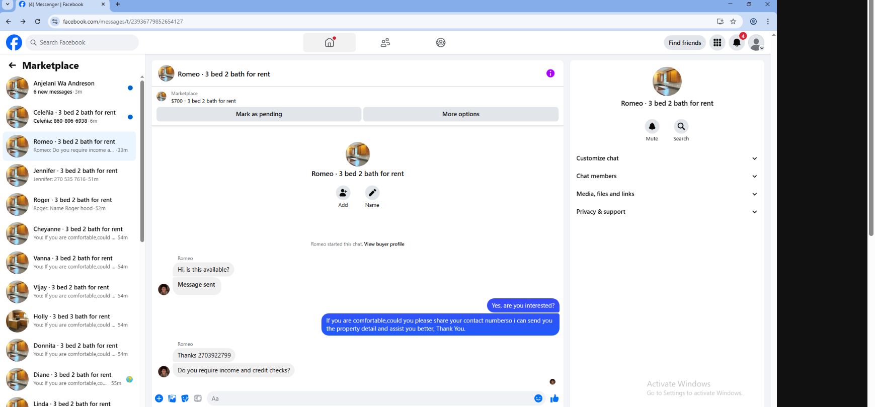Click Mark as pending button
The width and height of the screenshot is (875, 407).
point(259,114)
